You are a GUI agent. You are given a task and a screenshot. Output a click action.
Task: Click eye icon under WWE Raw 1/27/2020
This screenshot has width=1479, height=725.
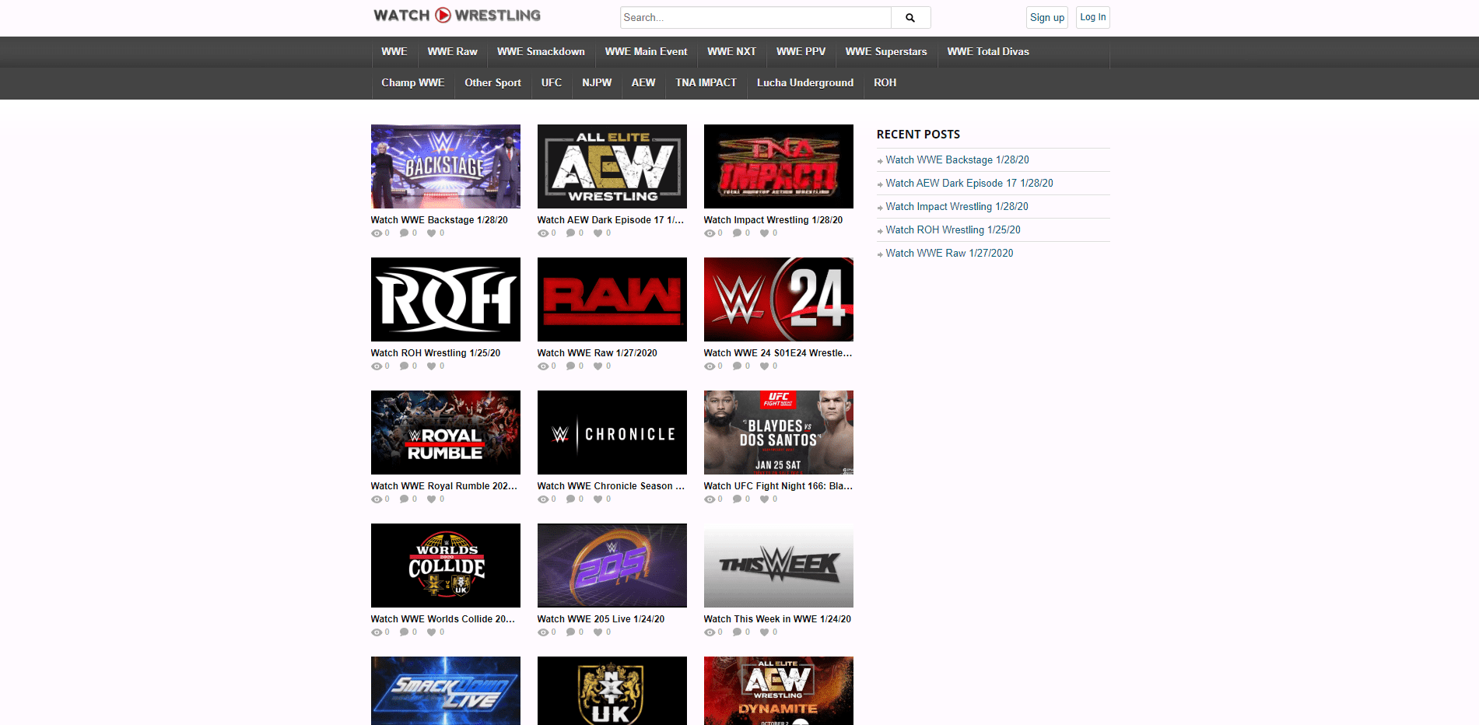543,366
